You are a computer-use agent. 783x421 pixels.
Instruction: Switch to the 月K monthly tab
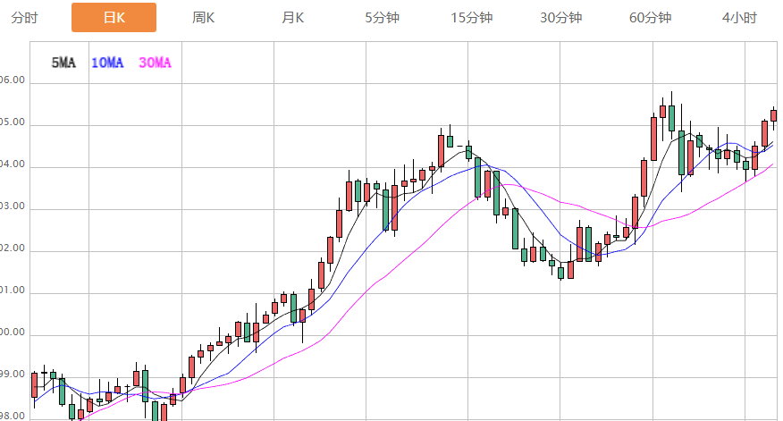(292, 18)
